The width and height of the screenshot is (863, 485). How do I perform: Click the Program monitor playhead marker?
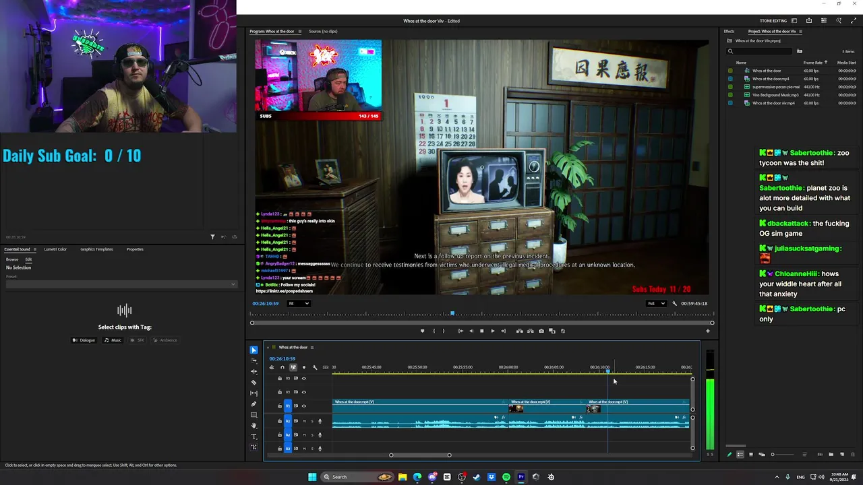click(452, 313)
